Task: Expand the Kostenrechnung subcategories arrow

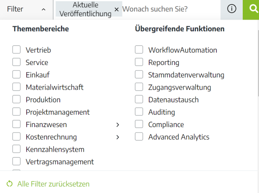Action: coord(118,137)
